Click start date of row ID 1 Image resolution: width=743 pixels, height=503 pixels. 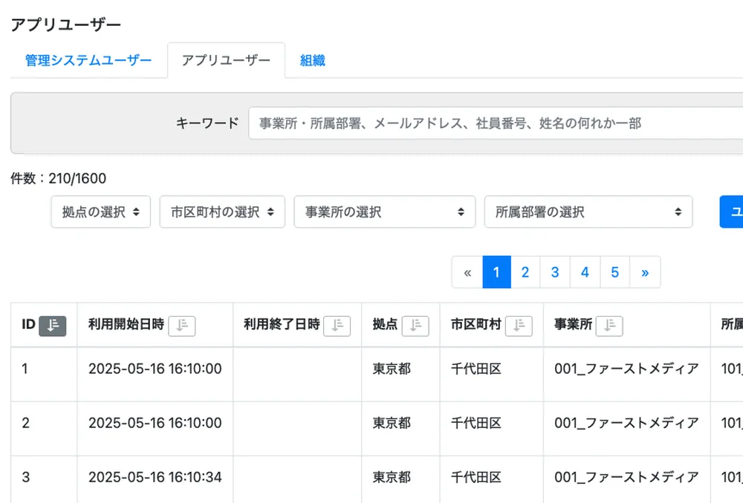pos(155,369)
